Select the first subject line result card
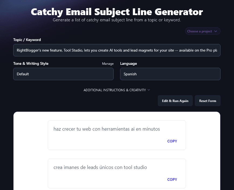234x190 pixels. 117,135
